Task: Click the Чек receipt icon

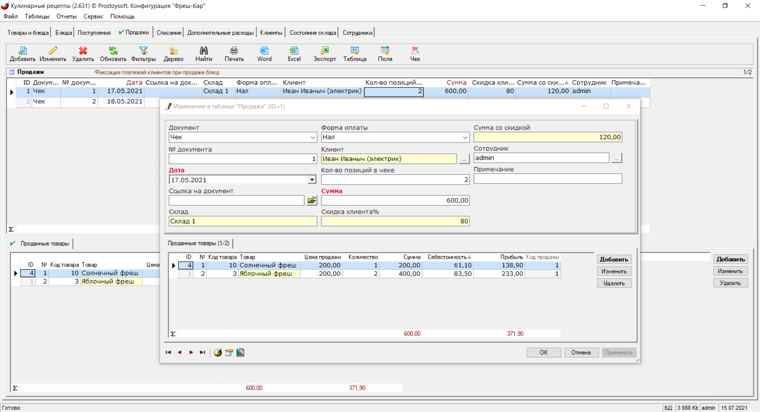Action: click(x=415, y=54)
